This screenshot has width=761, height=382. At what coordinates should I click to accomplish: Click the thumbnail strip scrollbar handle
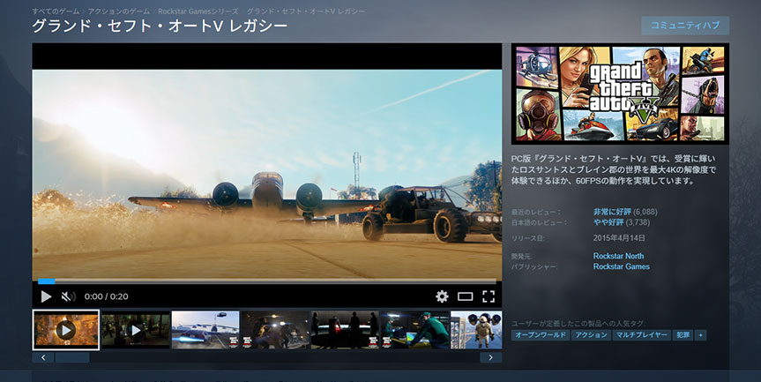coord(72,357)
